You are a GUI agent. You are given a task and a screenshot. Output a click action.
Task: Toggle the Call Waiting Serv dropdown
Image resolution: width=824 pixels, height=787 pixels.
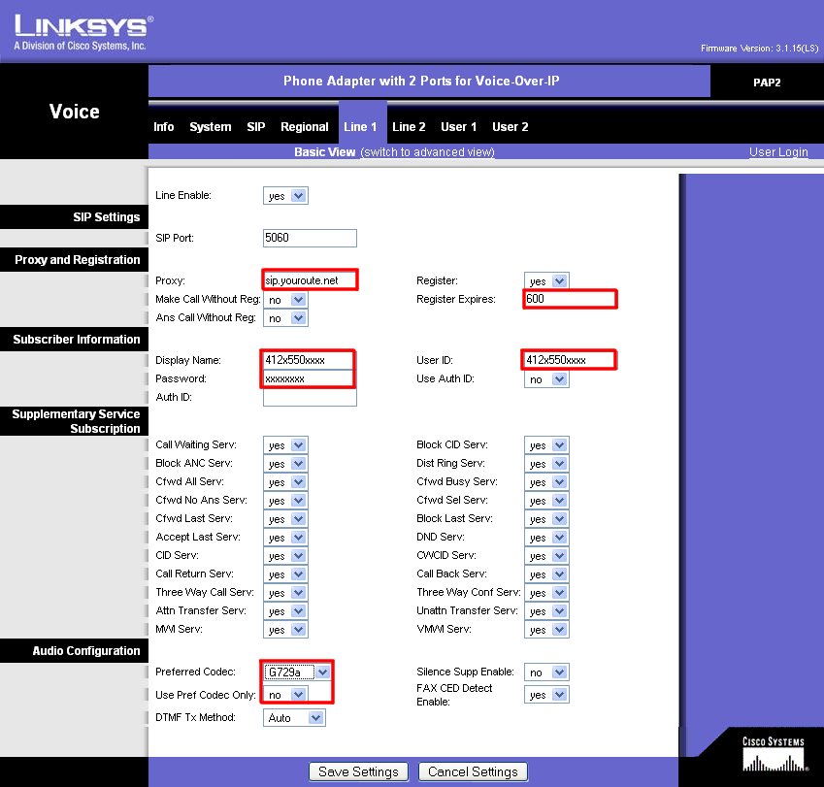point(285,445)
